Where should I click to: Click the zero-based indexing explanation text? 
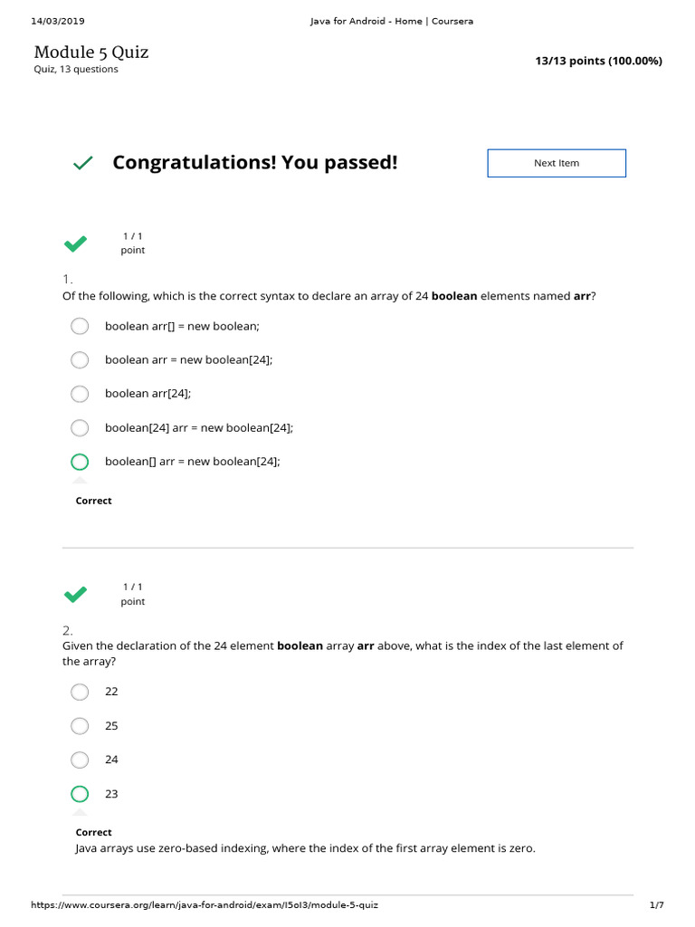coord(305,848)
